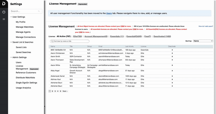This screenshot has height=114, width=216.
Task: Open Manage Watchlists
Action: tap(25, 27)
